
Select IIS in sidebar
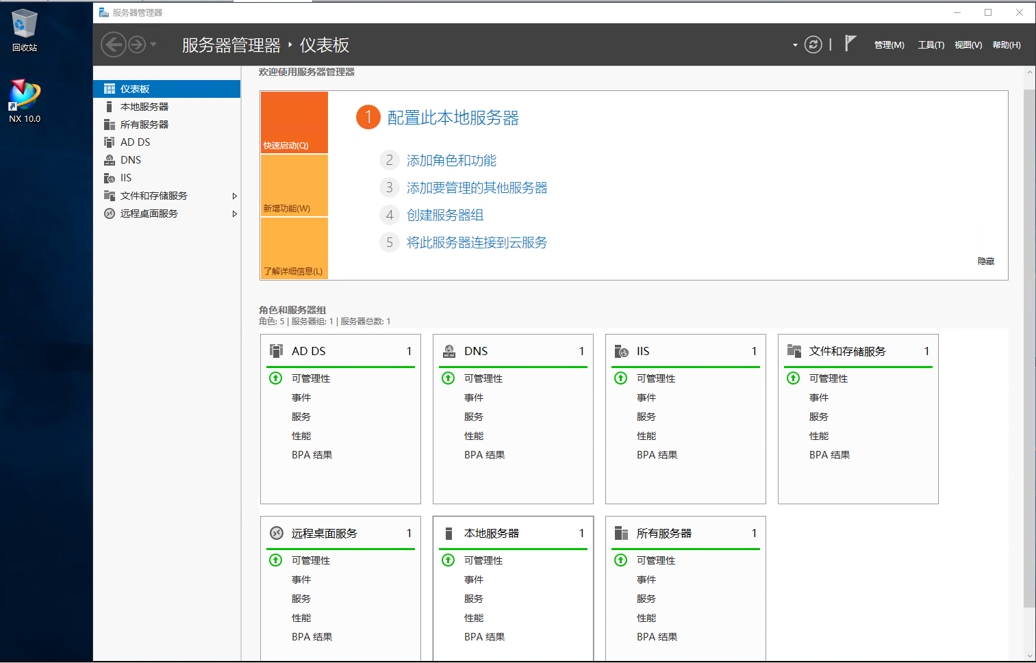[x=166, y=178]
